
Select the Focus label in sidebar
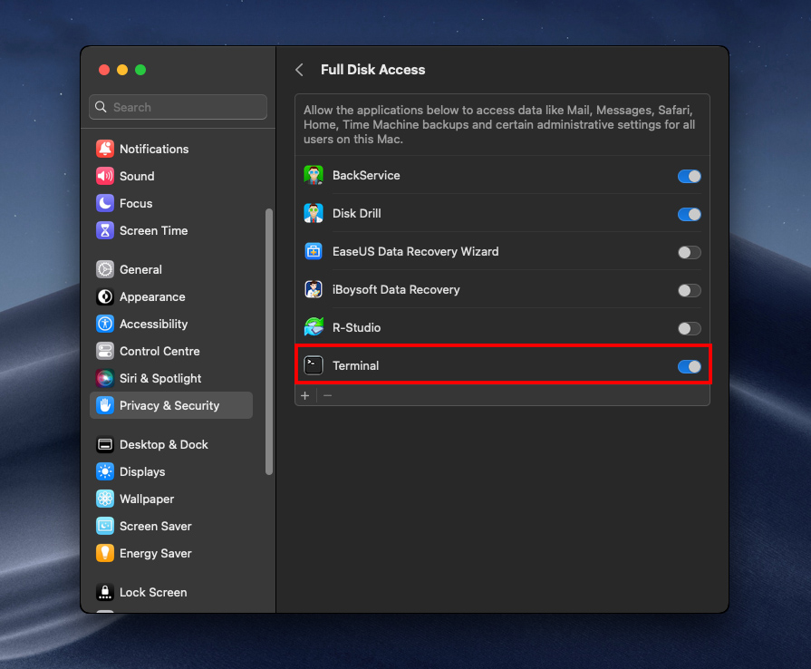coord(136,203)
